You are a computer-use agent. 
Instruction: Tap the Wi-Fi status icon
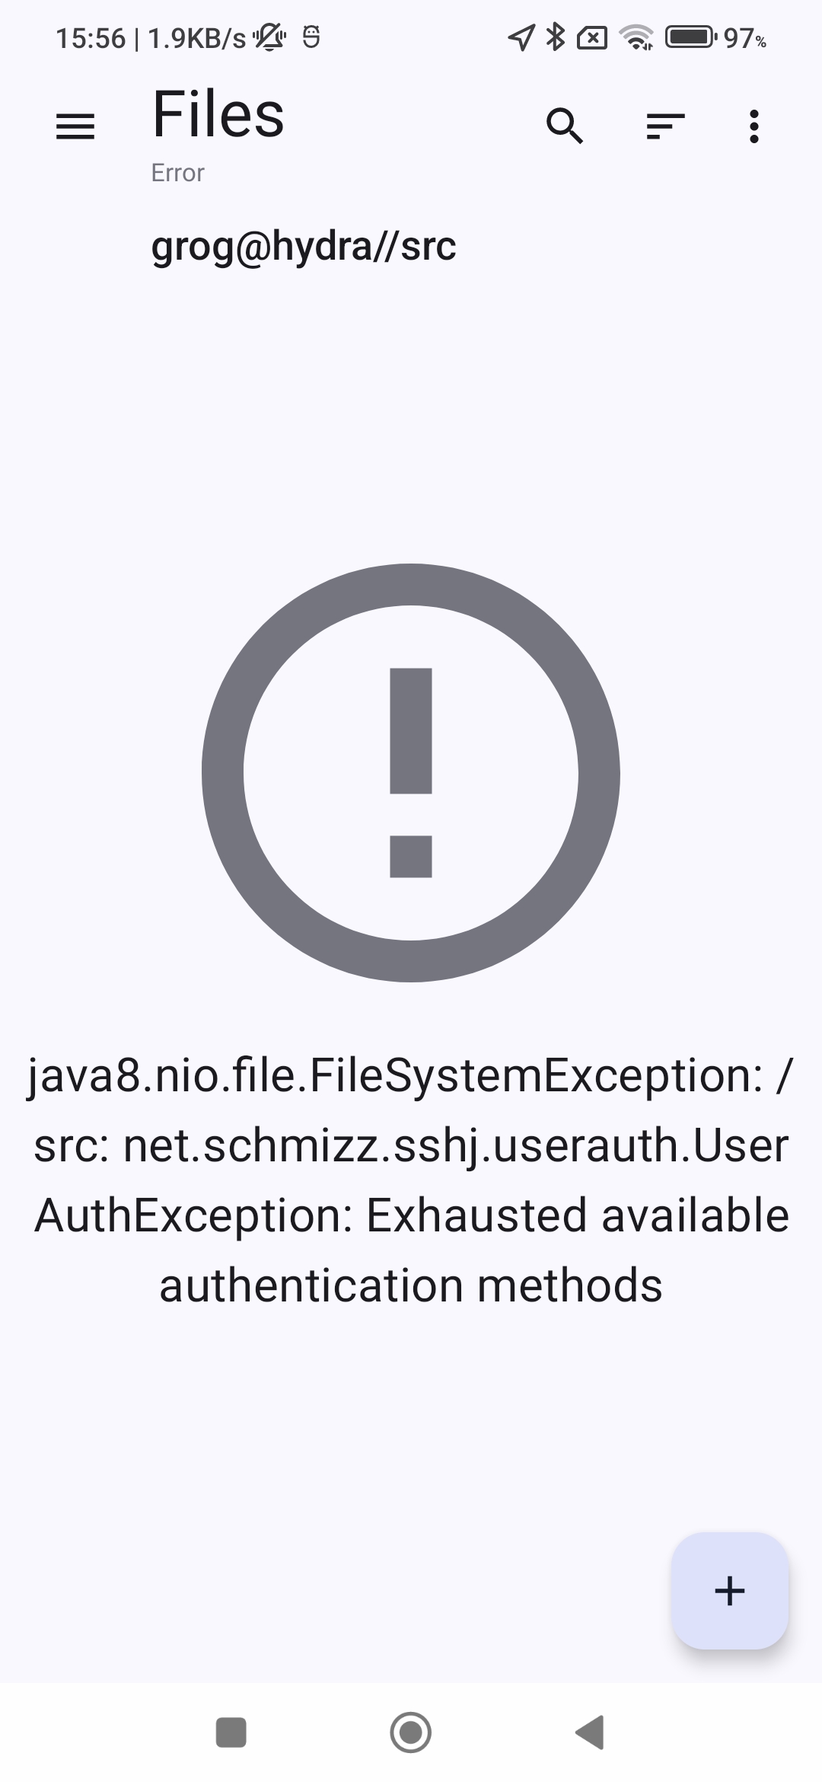[x=636, y=37]
